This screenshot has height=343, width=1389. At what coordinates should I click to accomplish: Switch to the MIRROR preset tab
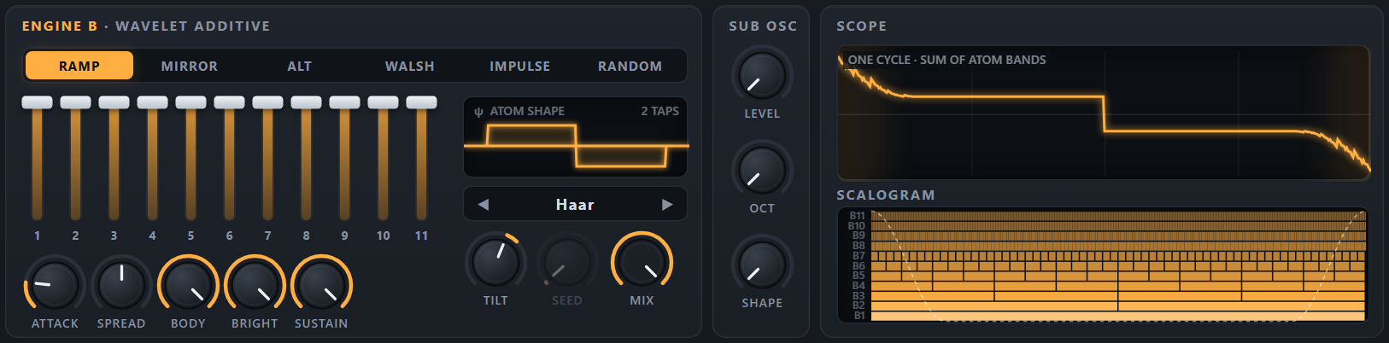190,66
